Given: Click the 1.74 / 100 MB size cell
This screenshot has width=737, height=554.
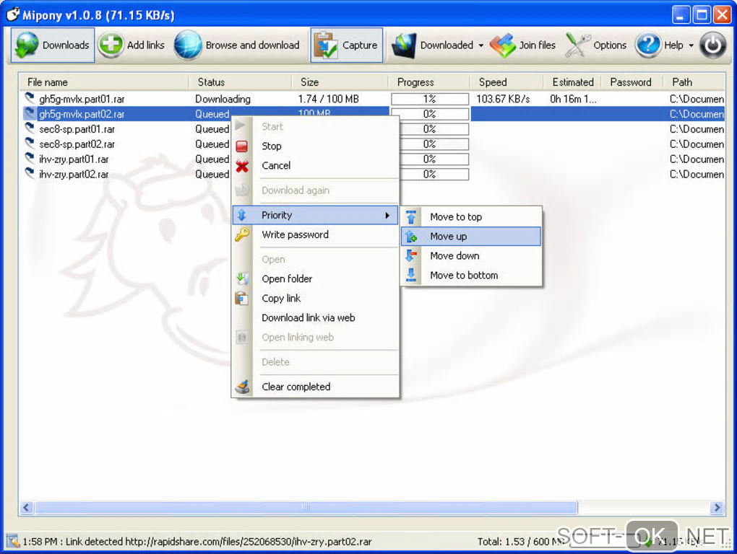Looking at the screenshot, I should [x=329, y=99].
